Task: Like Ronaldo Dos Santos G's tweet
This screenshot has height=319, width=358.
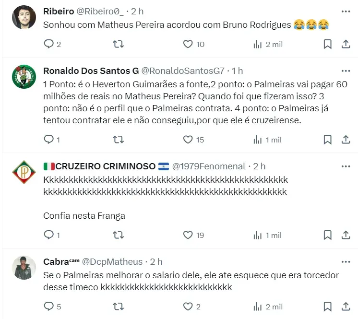Action: pos(189,140)
